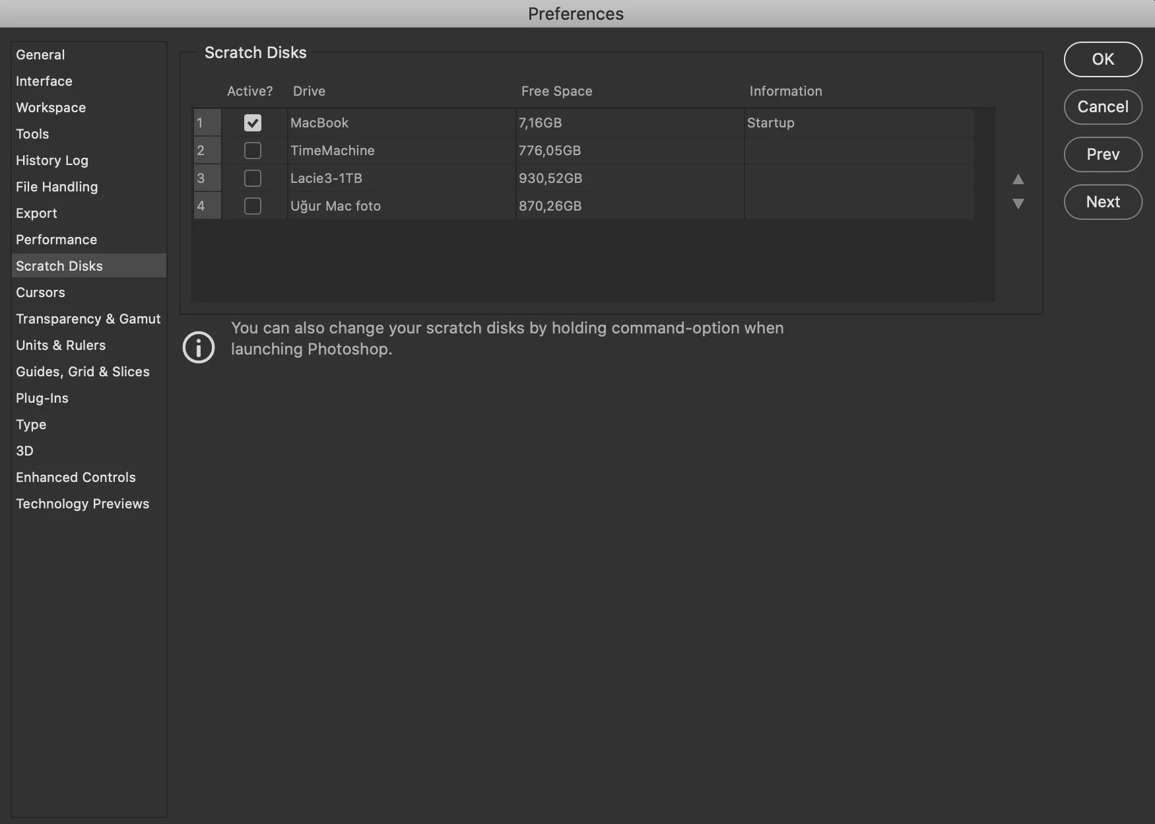1155x824 pixels.
Task: Click the up arrow to raise drive priority
Action: [1018, 180]
